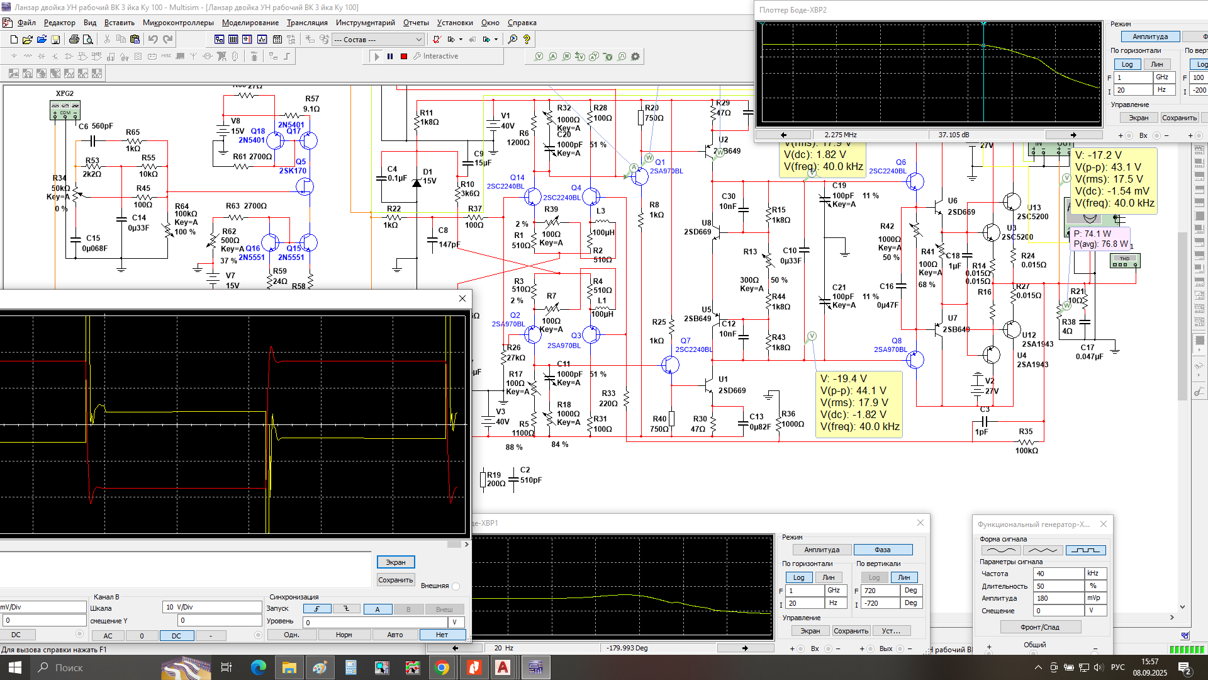Open the Grapher view
This screenshot has height=680, width=1208.
coord(262,40)
